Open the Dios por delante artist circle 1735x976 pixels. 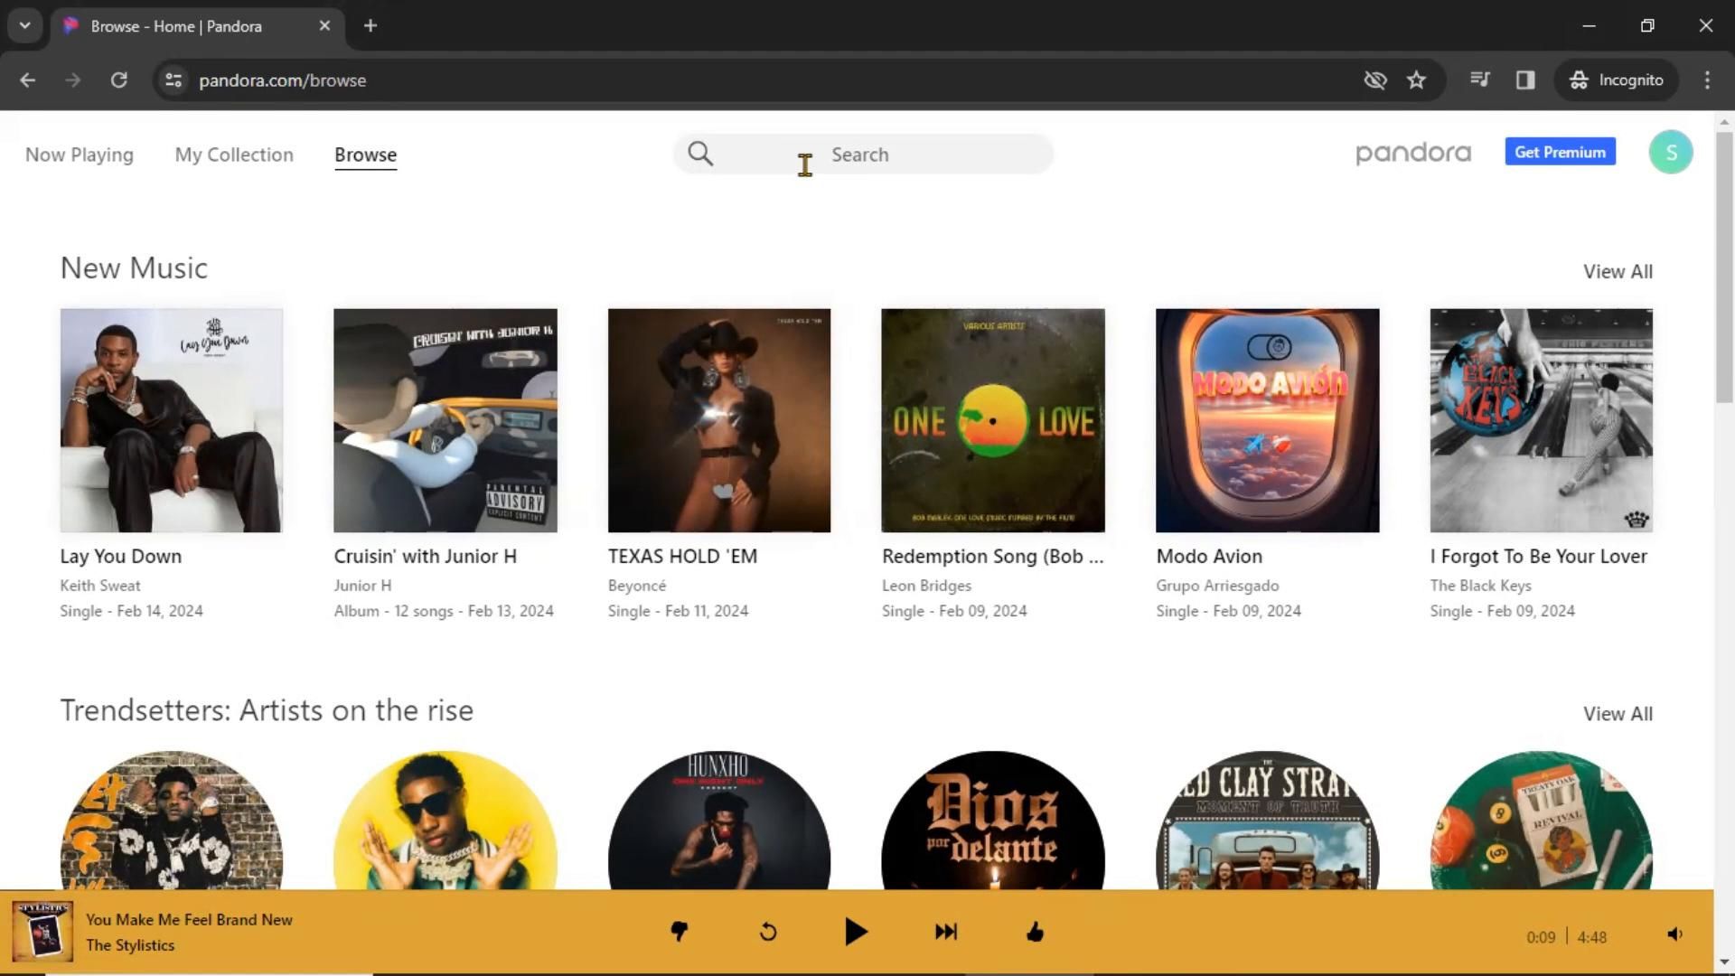[x=993, y=821]
